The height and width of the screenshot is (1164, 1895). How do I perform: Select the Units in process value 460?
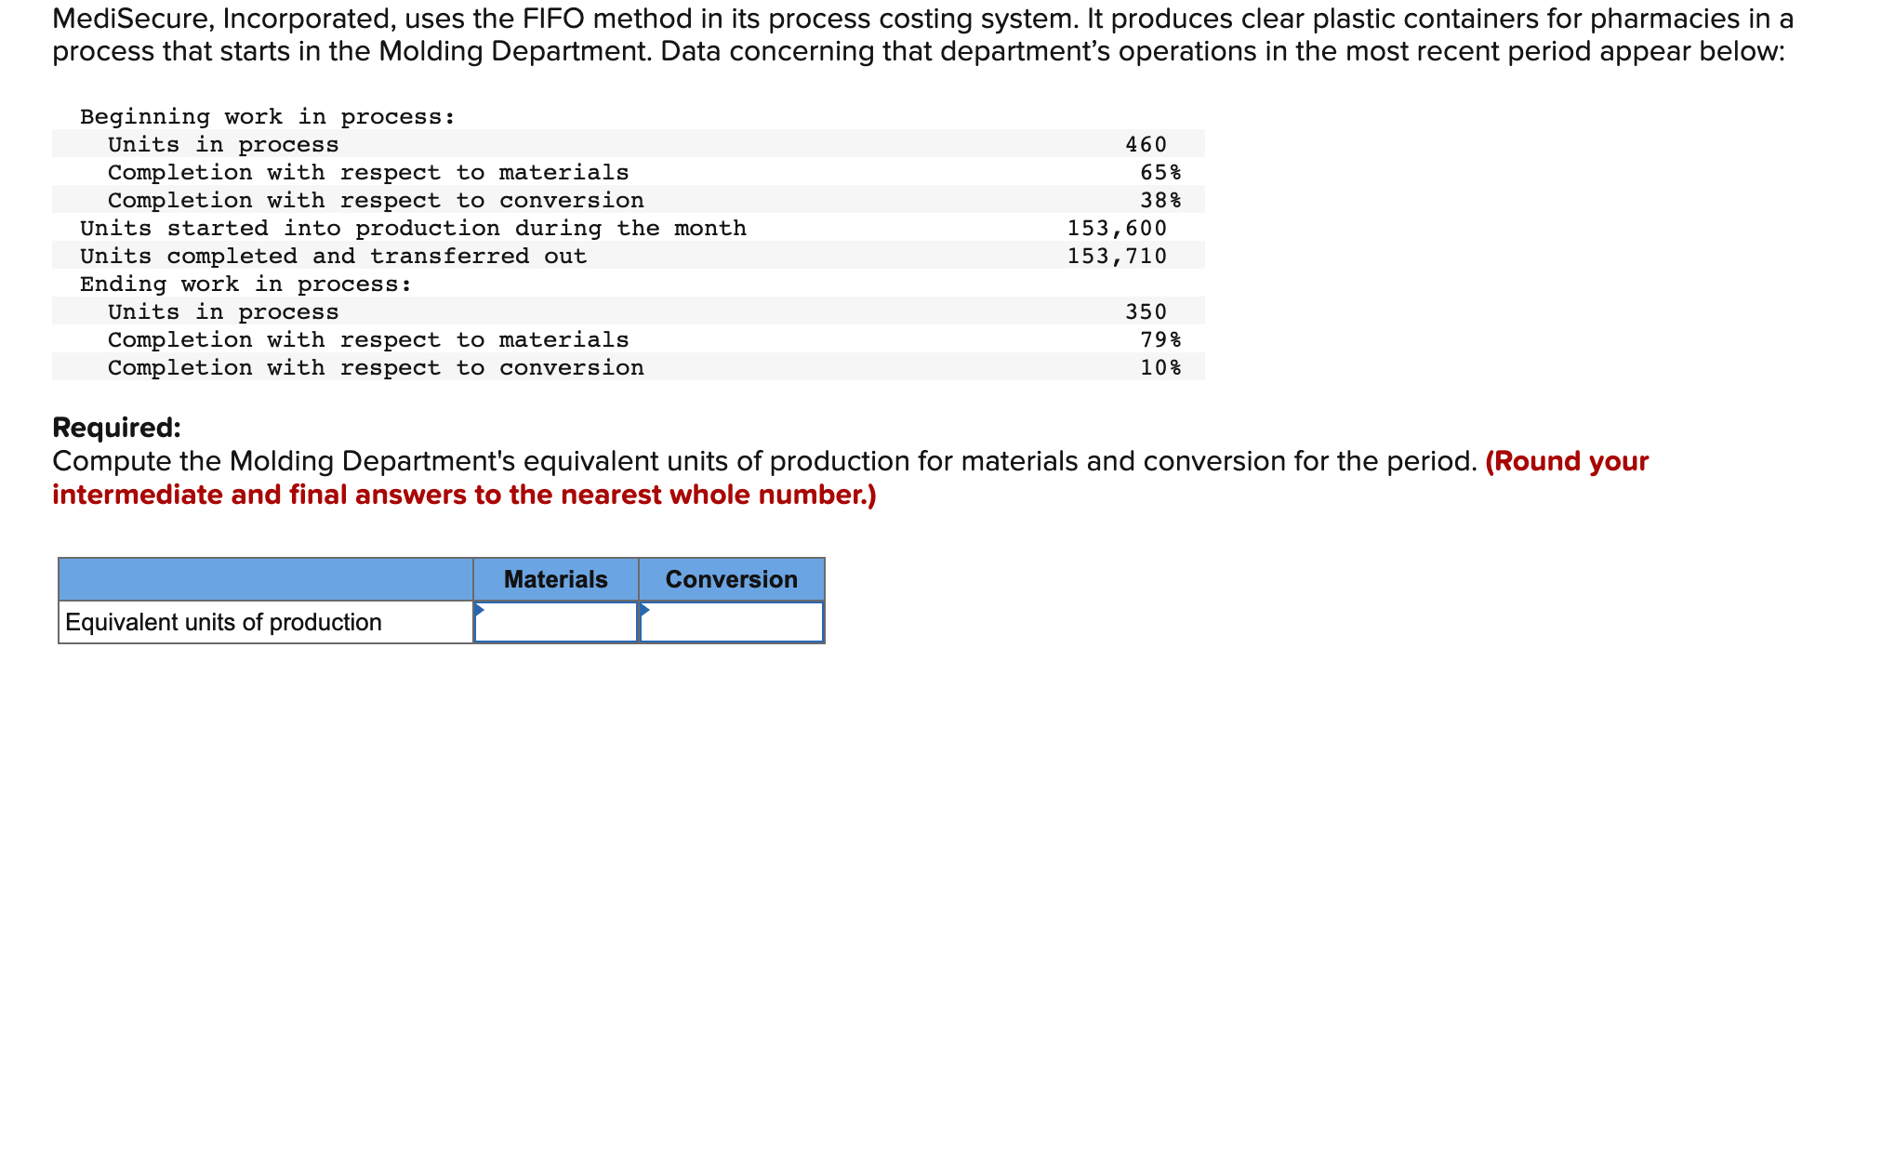coord(1146,144)
